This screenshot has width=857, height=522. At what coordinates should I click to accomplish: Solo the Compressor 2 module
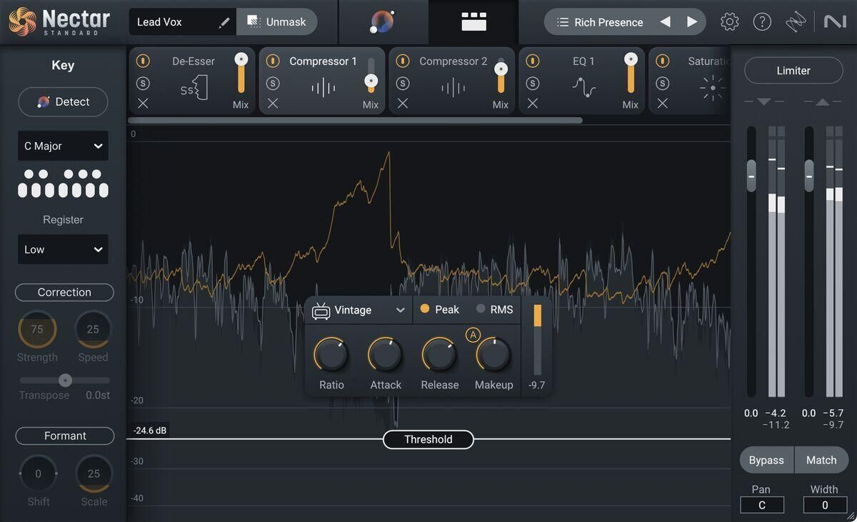pyautogui.click(x=403, y=84)
